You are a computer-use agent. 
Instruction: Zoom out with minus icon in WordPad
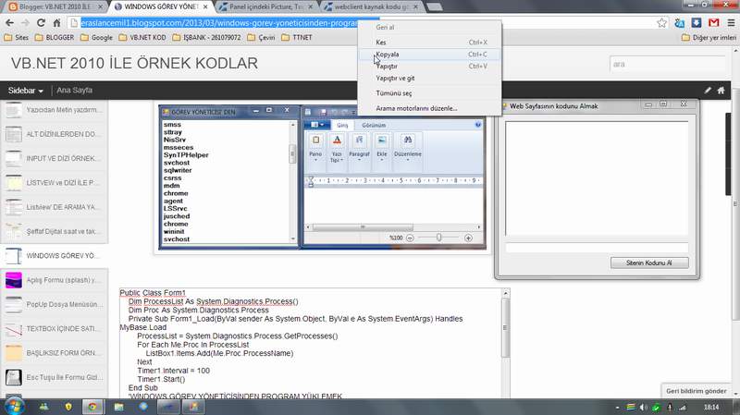(x=410, y=238)
